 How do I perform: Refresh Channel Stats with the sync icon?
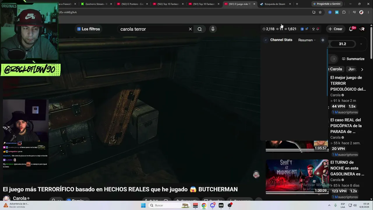(265, 40)
